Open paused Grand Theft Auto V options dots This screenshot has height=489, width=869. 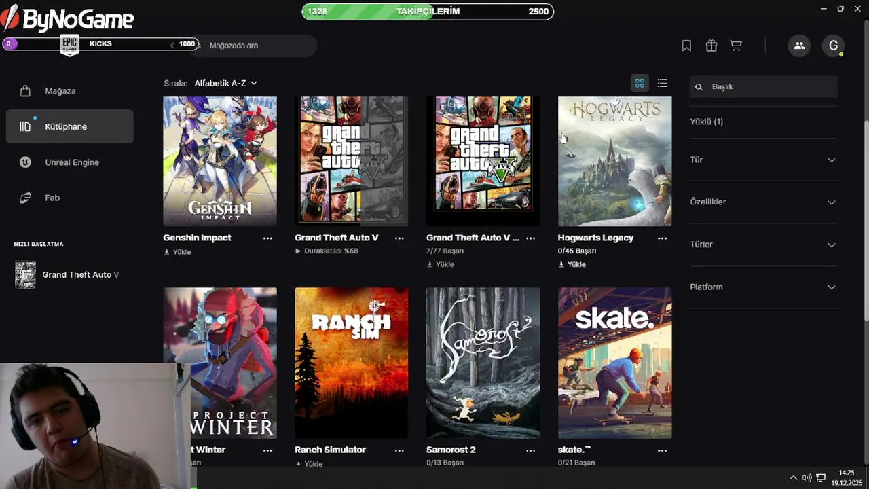tap(399, 238)
